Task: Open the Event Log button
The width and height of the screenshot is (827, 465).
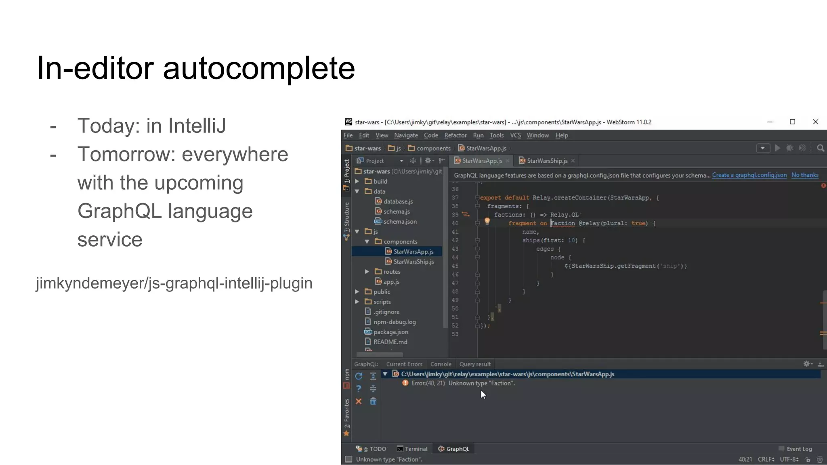Action: point(795,449)
